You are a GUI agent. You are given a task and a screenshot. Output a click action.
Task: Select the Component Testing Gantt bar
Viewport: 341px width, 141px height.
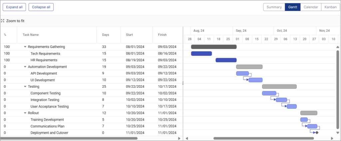(x=269, y=93)
